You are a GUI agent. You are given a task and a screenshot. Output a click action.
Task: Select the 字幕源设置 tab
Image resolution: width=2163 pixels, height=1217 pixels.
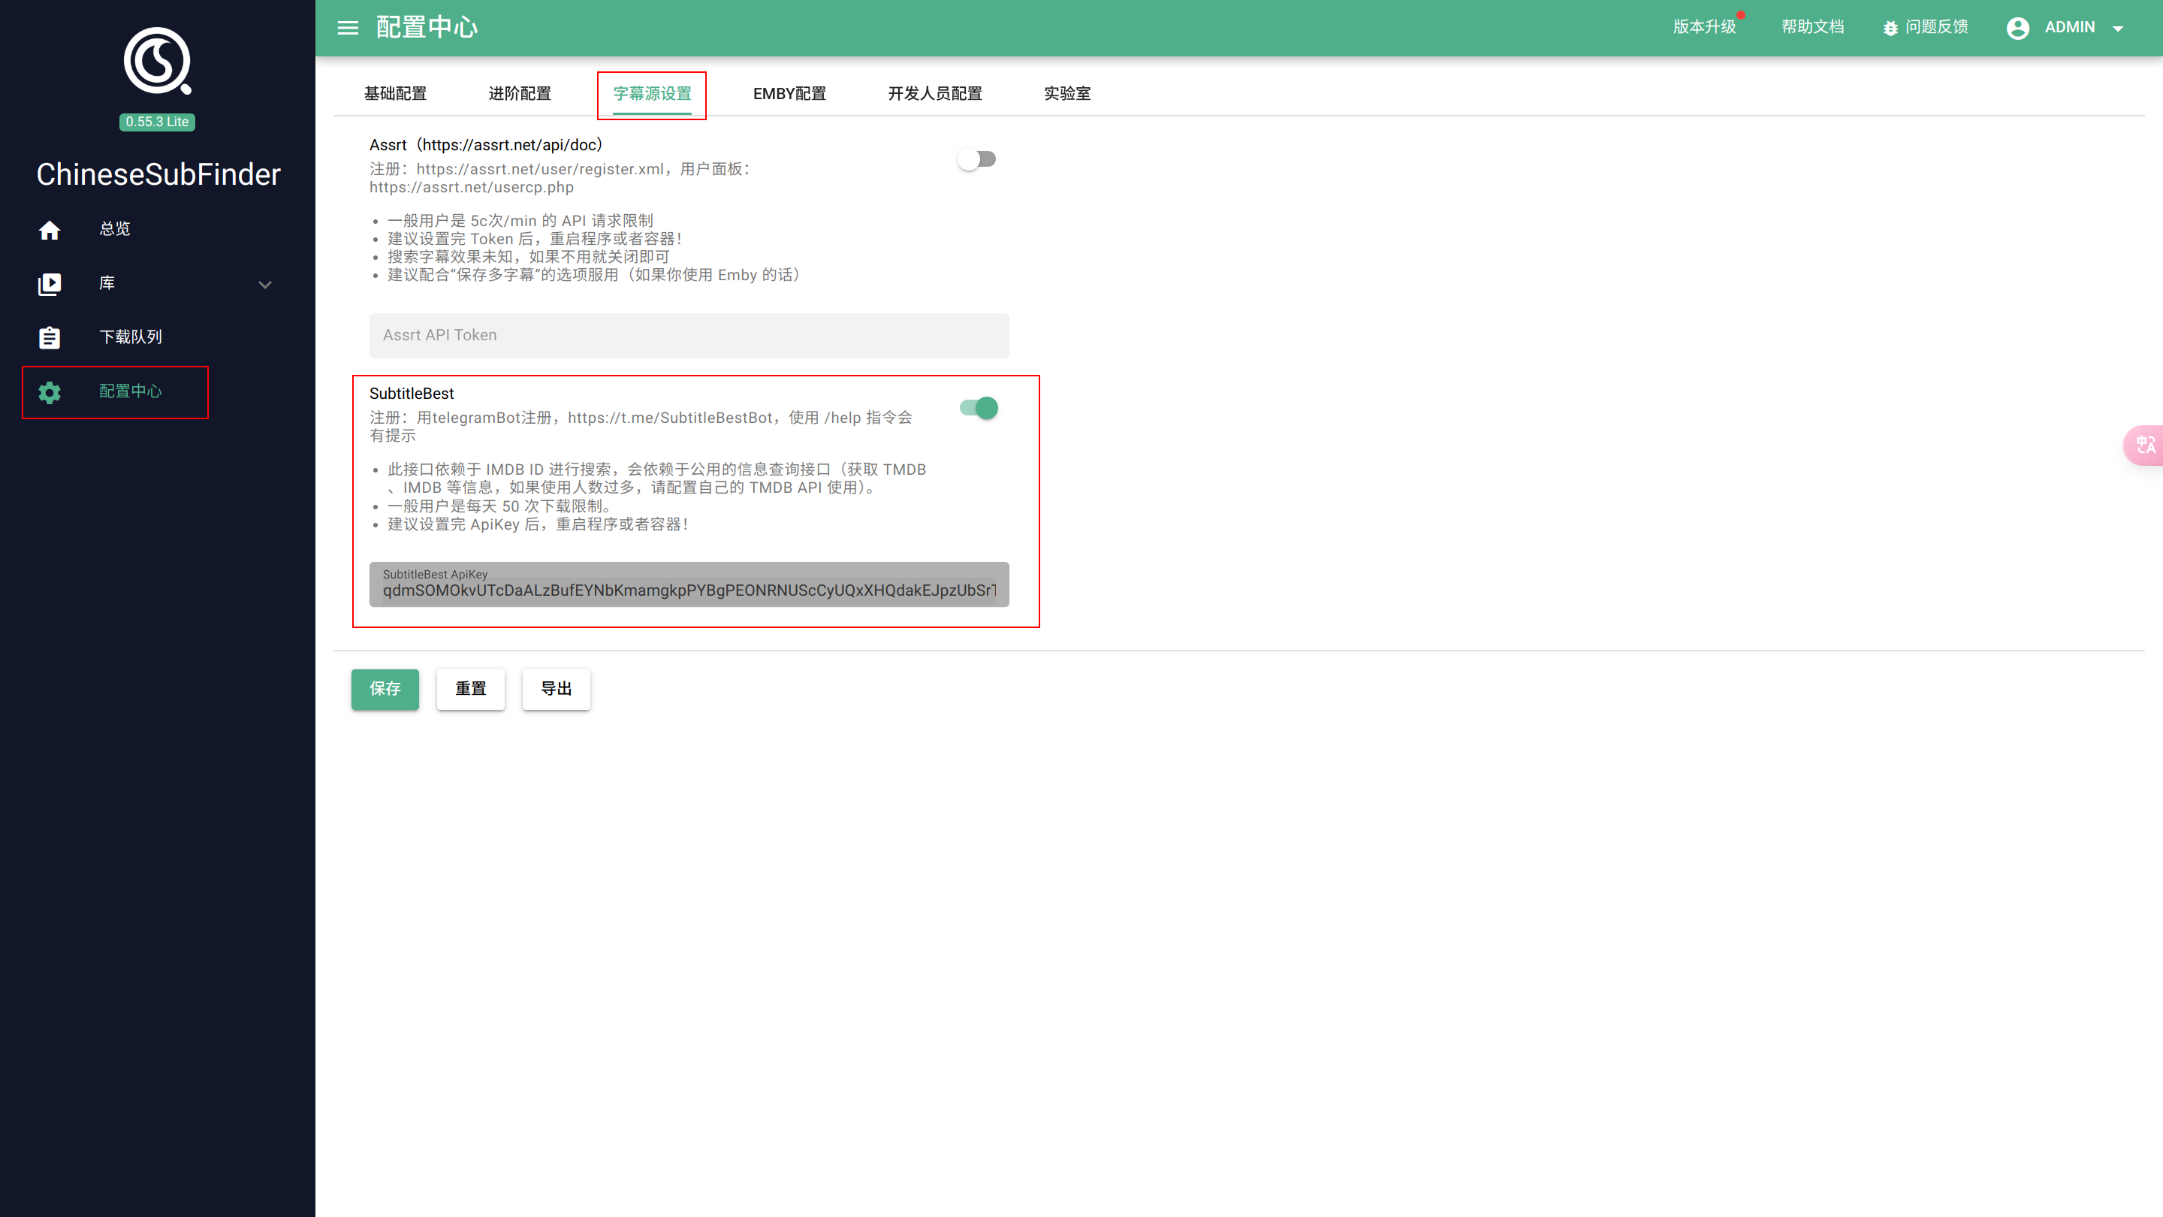653,93
